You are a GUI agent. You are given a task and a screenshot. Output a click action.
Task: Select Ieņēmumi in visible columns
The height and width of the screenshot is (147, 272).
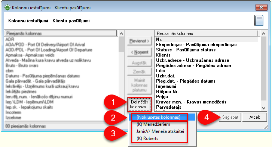[207, 86]
